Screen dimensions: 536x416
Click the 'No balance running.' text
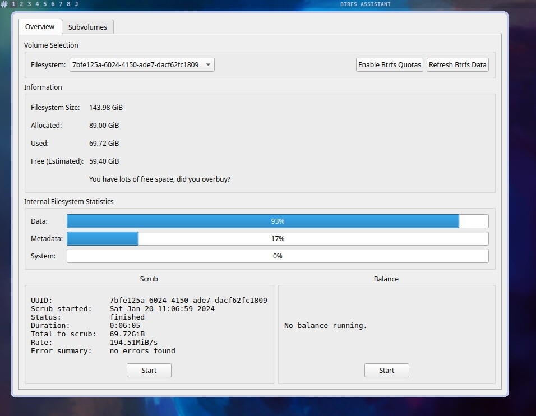point(325,325)
